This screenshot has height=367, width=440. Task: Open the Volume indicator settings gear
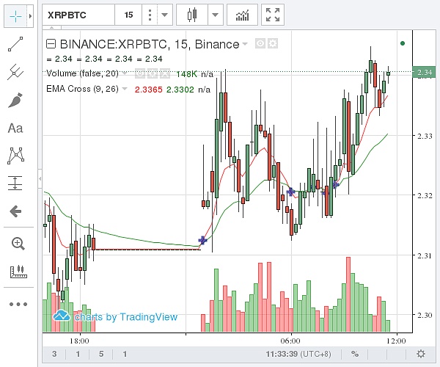[x=153, y=73]
